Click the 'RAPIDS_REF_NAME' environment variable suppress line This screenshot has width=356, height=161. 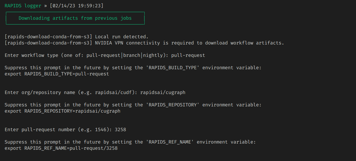(130, 142)
